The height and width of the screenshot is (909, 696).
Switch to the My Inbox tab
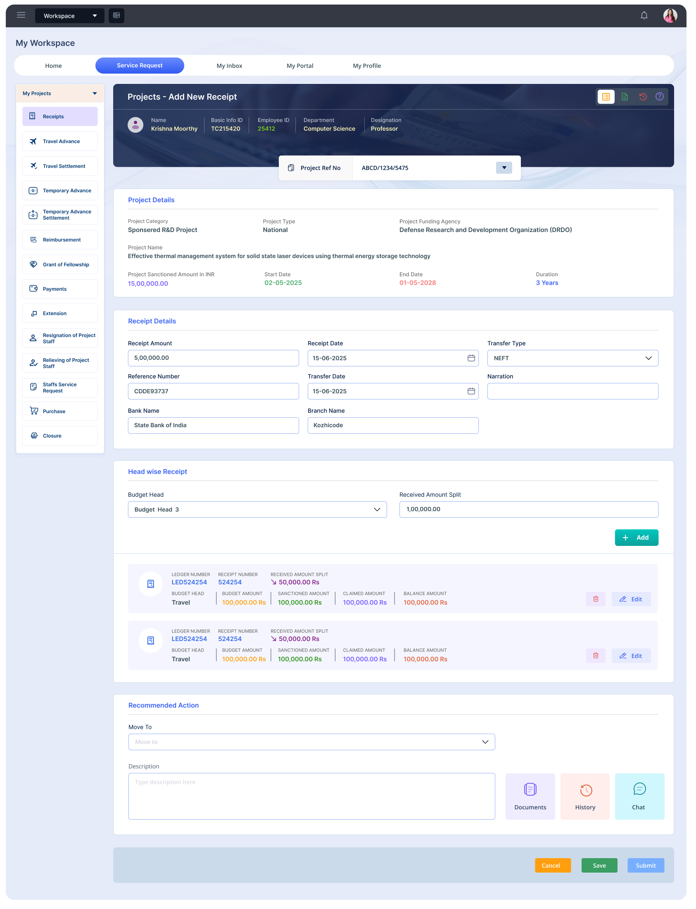tap(229, 65)
